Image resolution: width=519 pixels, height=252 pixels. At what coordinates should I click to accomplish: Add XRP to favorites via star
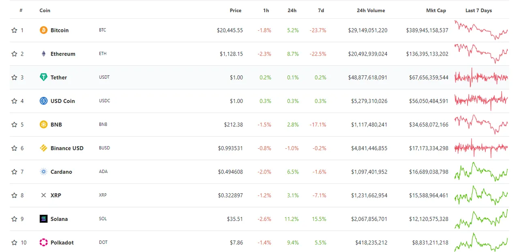point(14,195)
